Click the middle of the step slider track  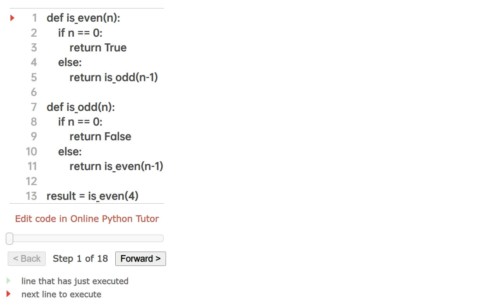[87, 238]
